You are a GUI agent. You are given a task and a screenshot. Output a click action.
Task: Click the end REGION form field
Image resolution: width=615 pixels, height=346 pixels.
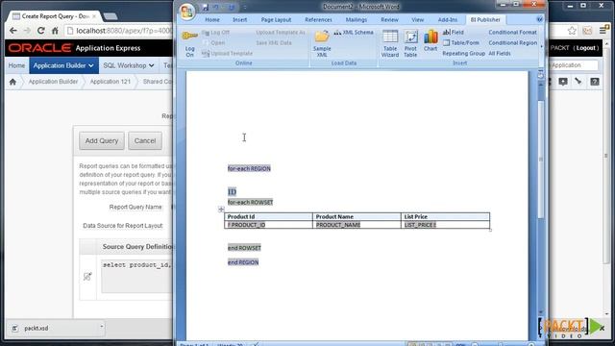(x=243, y=262)
